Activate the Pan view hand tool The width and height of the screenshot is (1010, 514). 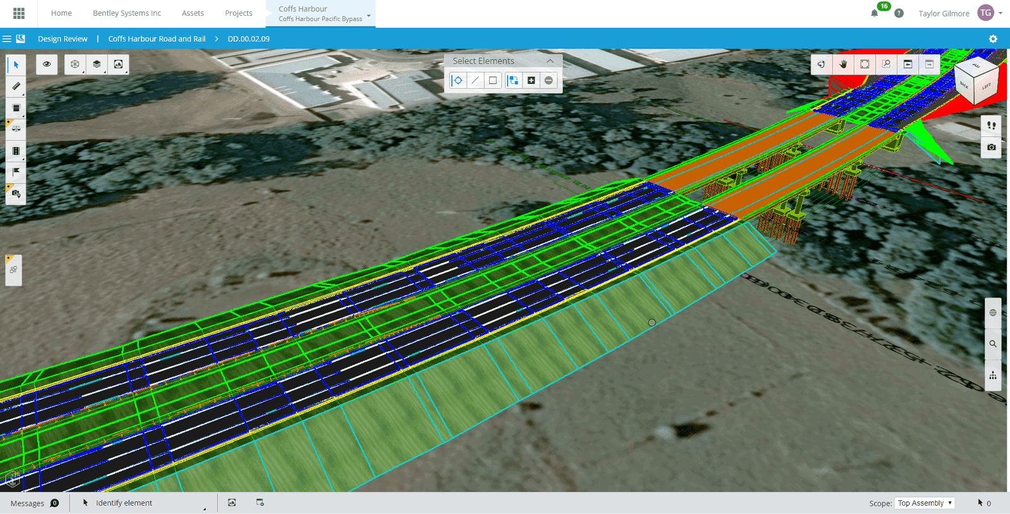point(843,64)
